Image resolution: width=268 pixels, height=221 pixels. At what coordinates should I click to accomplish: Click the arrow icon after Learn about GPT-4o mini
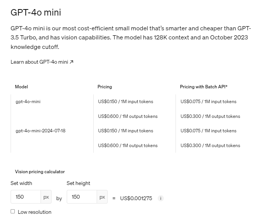pyautogui.click(x=72, y=62)
